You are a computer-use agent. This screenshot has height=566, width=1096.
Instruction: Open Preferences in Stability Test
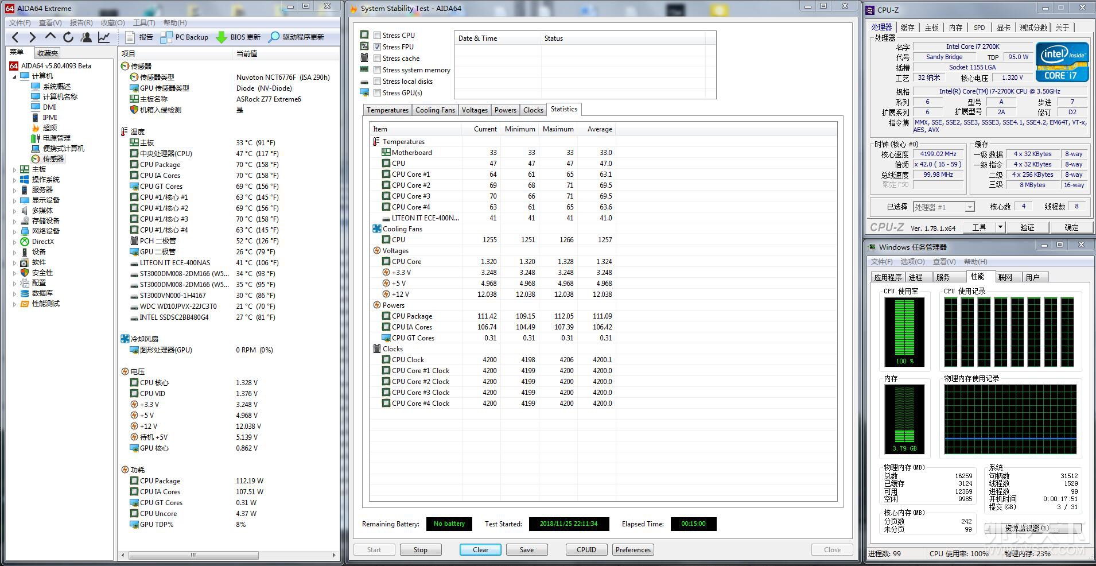(633, 550)
